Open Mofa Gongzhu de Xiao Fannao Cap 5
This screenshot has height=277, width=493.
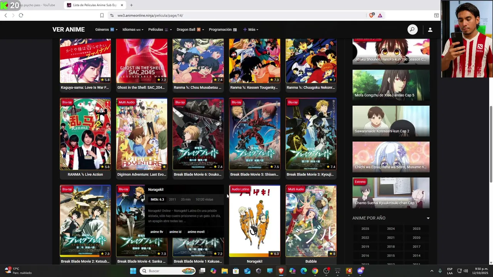point(391,85)
